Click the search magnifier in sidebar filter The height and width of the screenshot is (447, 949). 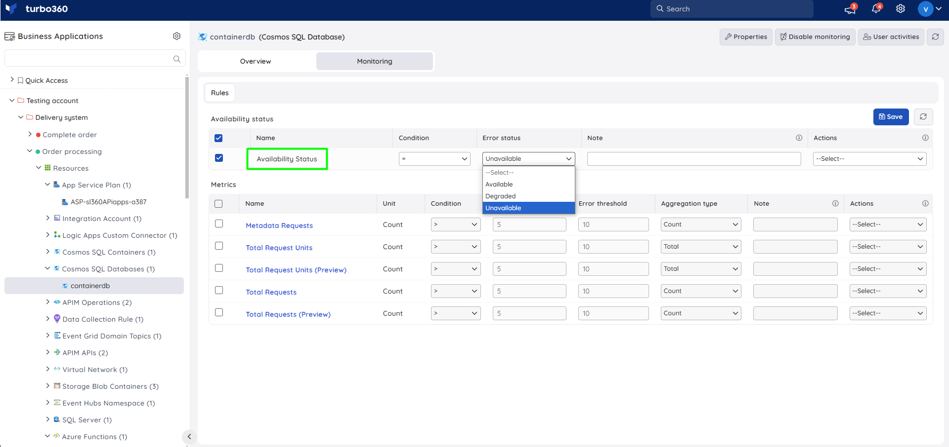pyautogui.click(x=176, y=59)
